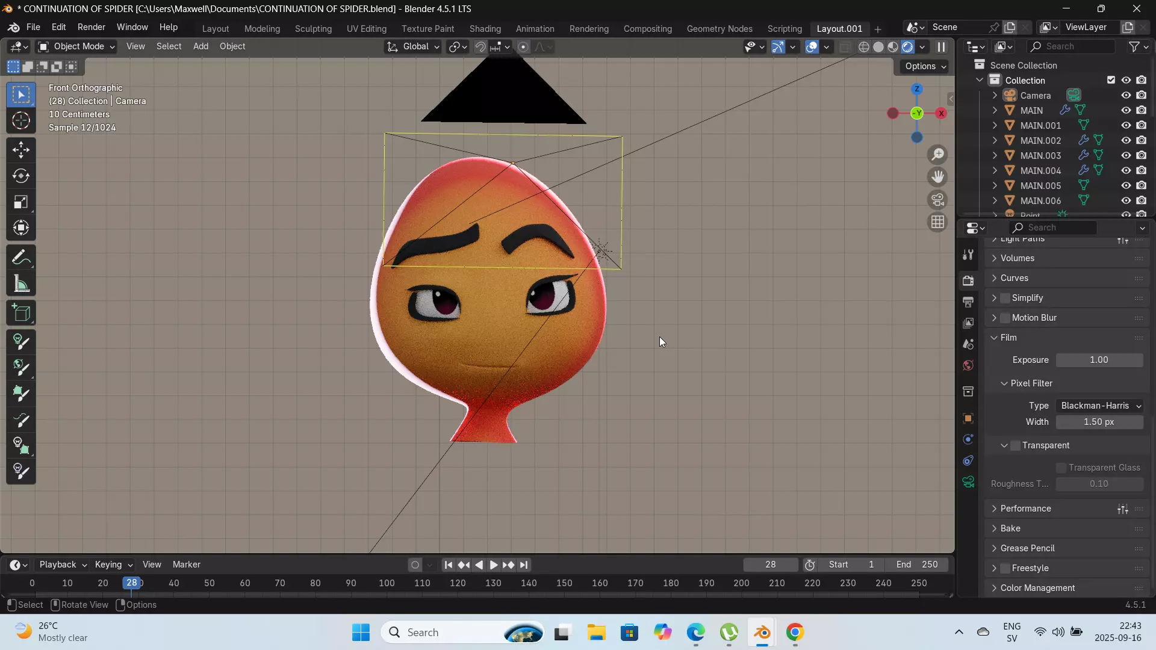Open the viewport Options button

coord(925,66)
